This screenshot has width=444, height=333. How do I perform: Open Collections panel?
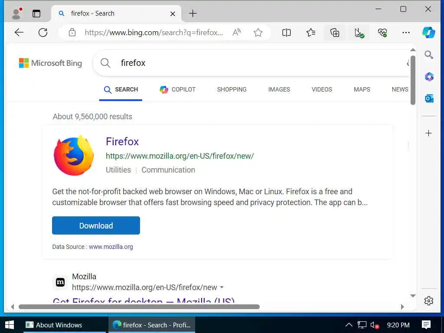335,33
